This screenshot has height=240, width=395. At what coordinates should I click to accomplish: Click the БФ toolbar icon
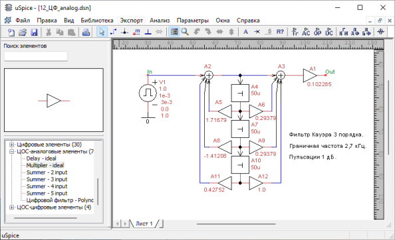(366, 32)
